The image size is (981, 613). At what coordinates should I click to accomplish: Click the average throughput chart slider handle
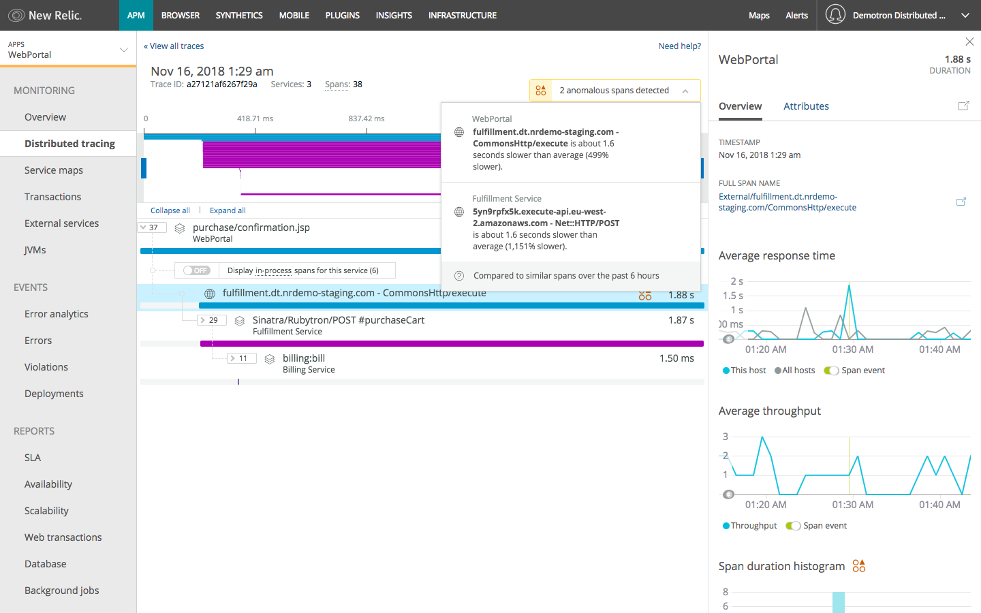pos(729,494)
